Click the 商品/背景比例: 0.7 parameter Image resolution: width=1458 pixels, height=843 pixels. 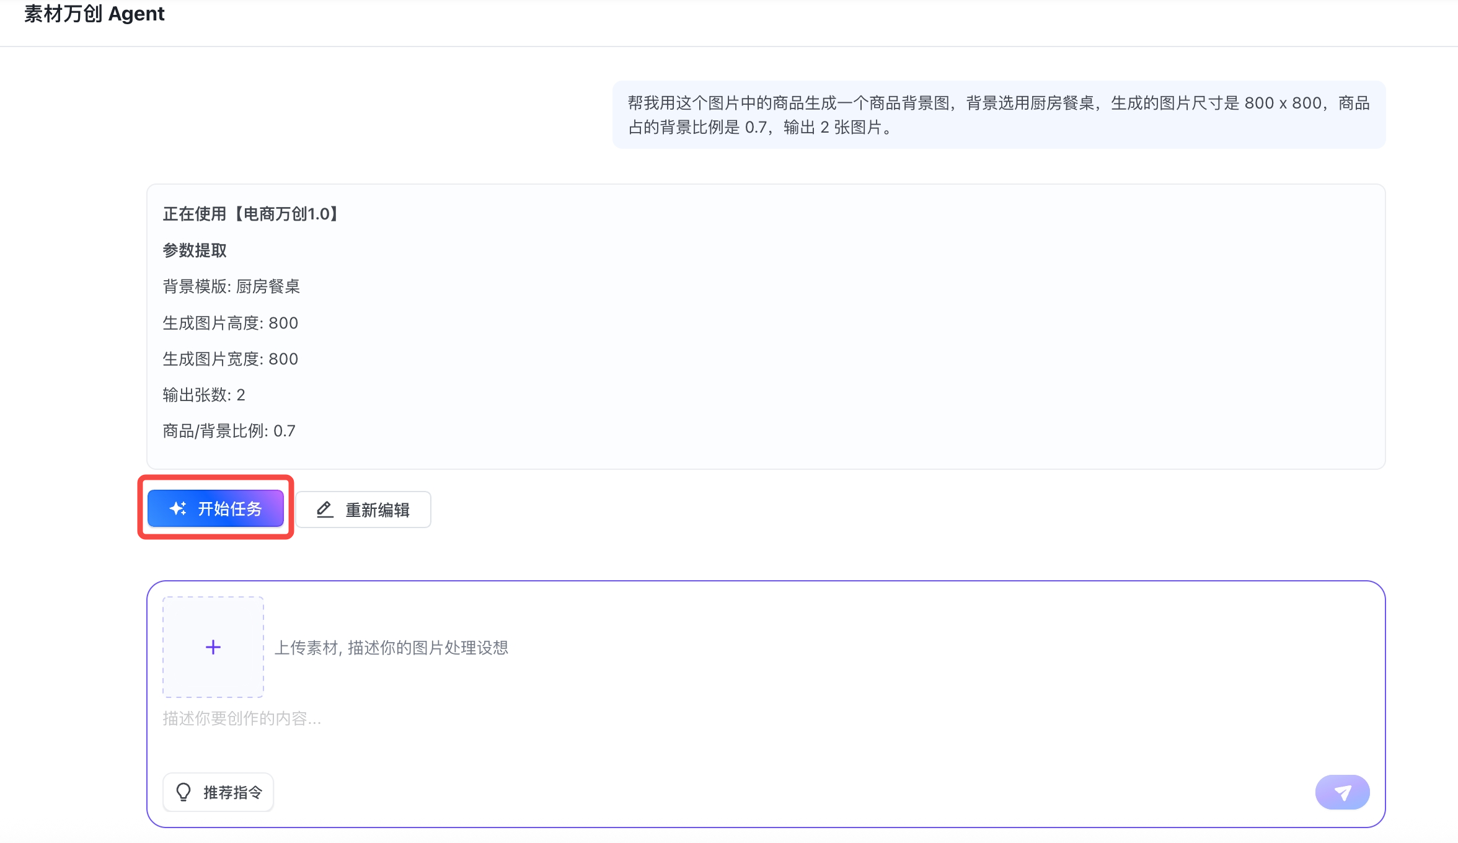click(229, 431)
